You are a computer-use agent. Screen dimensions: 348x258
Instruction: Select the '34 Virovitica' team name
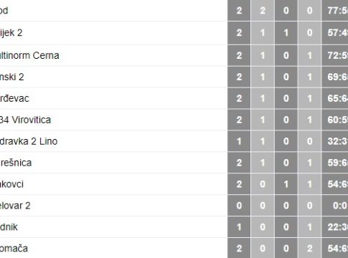pyautogui.click(x=25, y=120)
